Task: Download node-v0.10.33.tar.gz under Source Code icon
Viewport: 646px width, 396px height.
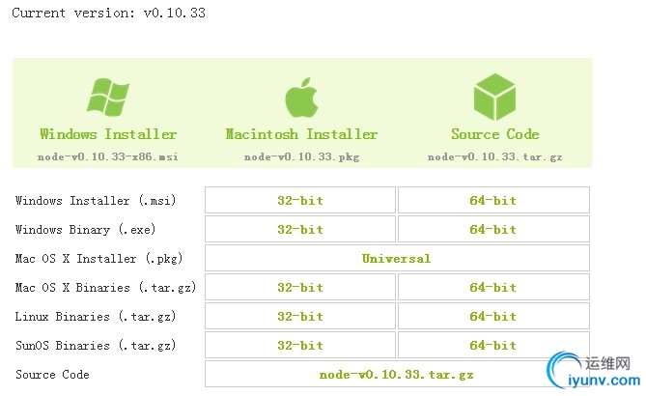Action: [x=494, y=156]
